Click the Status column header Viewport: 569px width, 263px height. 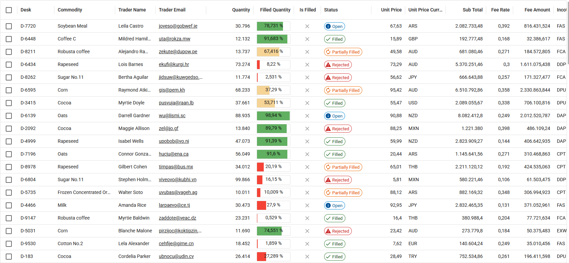click(x=331, y=10)
